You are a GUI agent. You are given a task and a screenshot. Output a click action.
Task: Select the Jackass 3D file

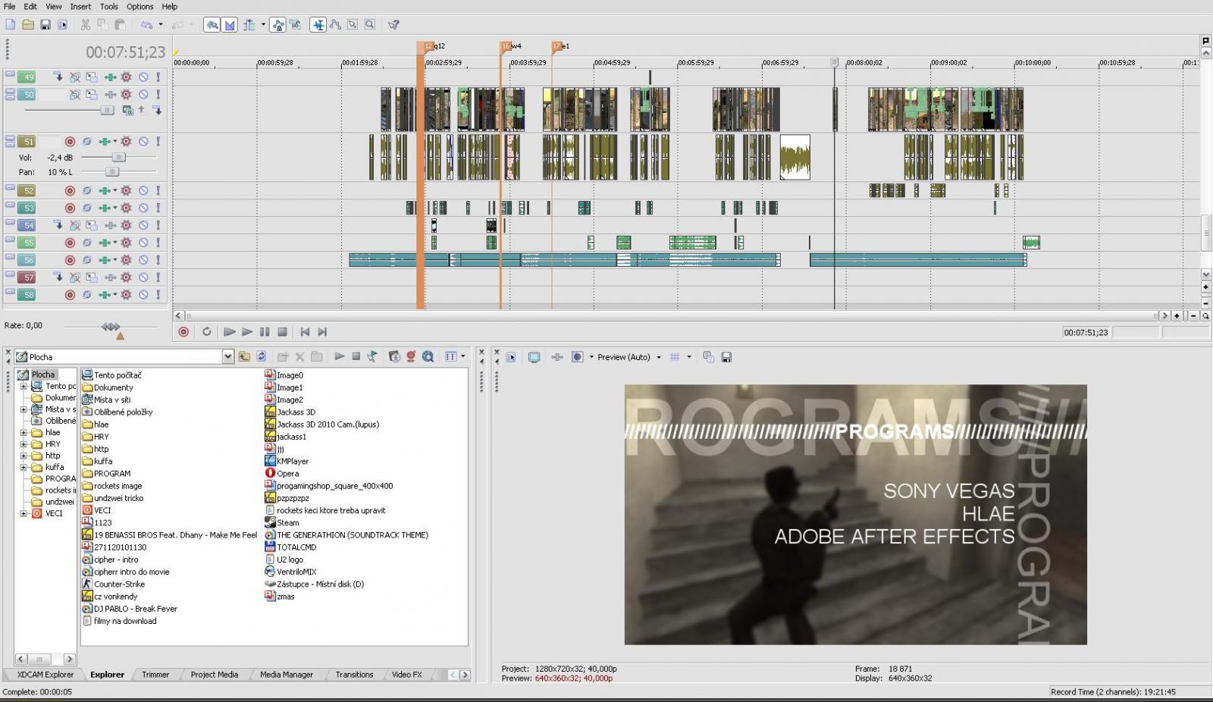290,412
